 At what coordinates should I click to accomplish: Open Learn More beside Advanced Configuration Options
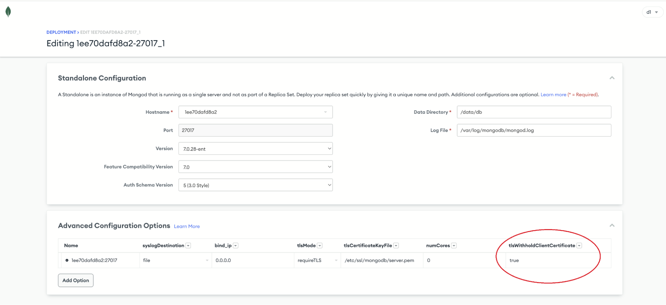pyautogui.click(x=187, y=226)
